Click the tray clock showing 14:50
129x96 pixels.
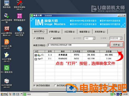pos(125,94)
